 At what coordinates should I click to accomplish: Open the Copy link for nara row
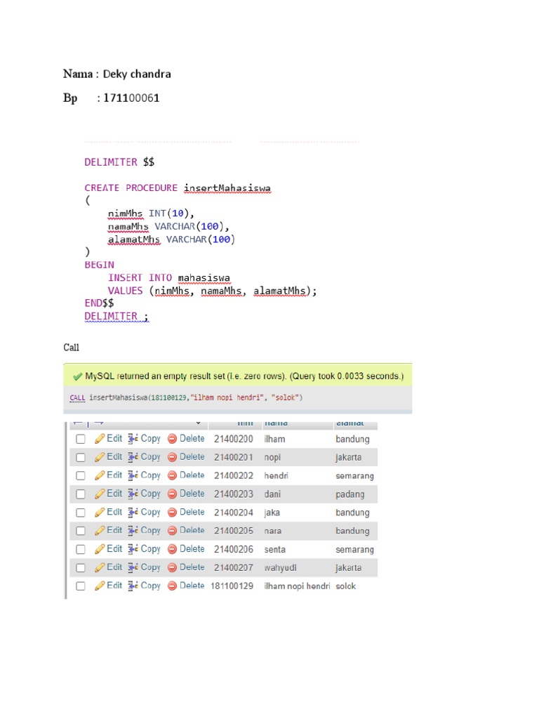pos(150,531)
